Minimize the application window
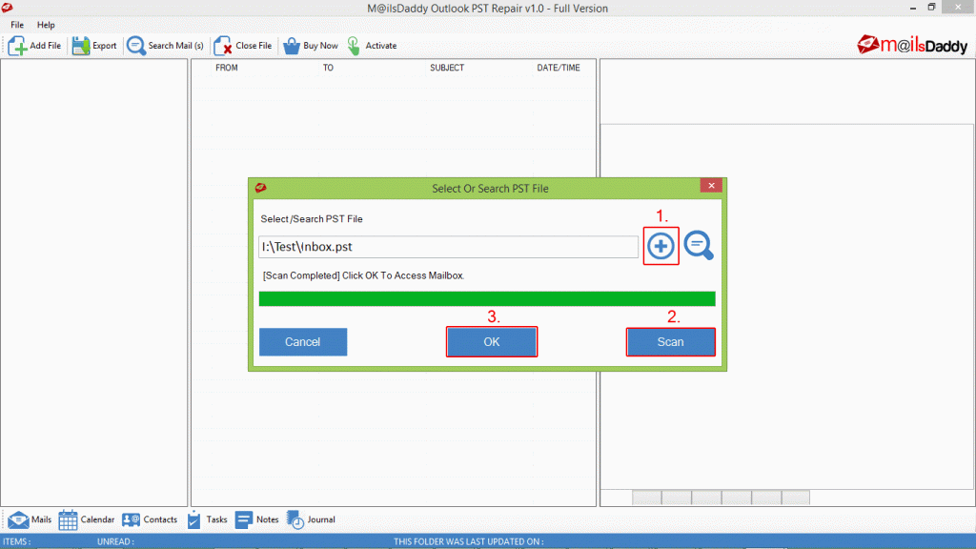The width and height of the screenshot is (976, 549). [912, 8]
